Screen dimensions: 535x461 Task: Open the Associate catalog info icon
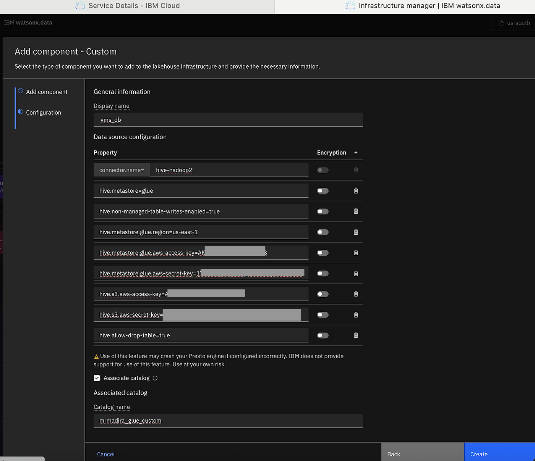[155, 378]
